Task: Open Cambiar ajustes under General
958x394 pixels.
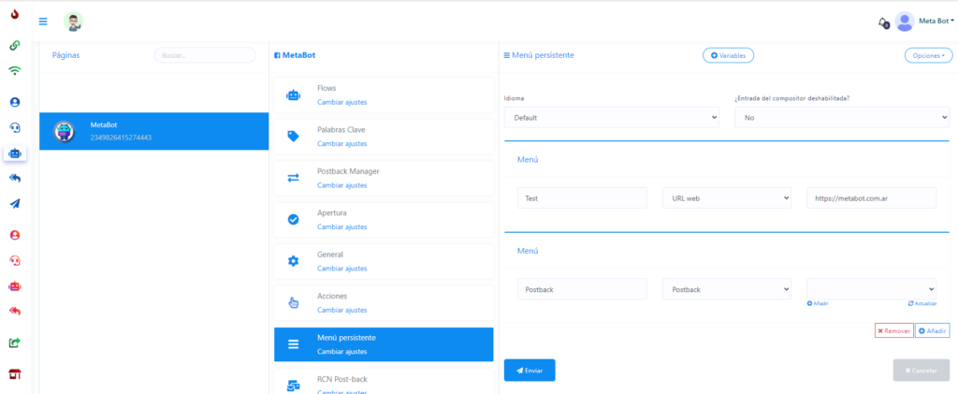Action: point(342,269)
